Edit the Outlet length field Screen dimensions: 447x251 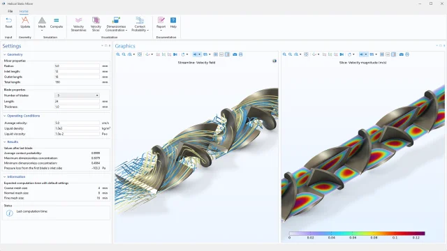click(77, 77)
